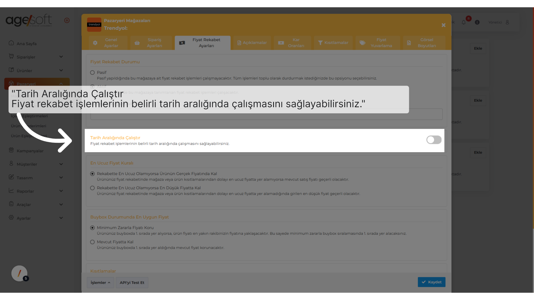This screenshot has width=534, height=300.
Task: Expand the Ayarlar sidebar chevron
Action: click(x=61, y=218)
